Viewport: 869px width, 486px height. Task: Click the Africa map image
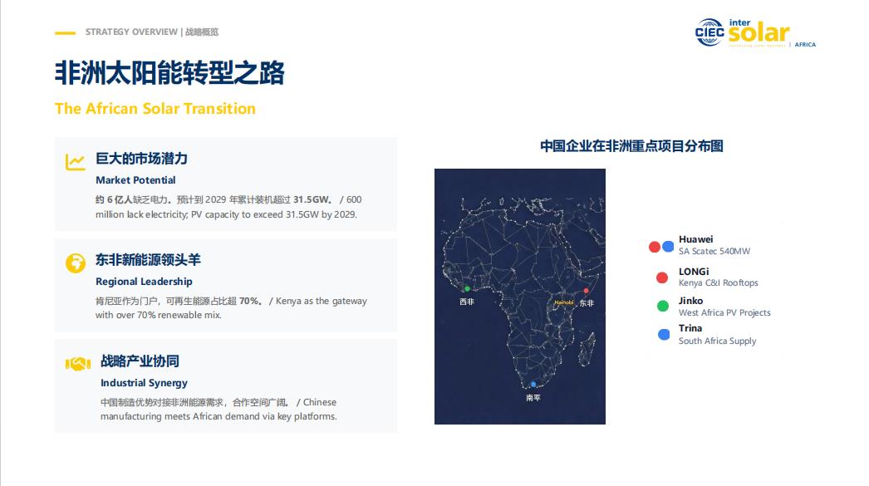(x=520, y=297)
